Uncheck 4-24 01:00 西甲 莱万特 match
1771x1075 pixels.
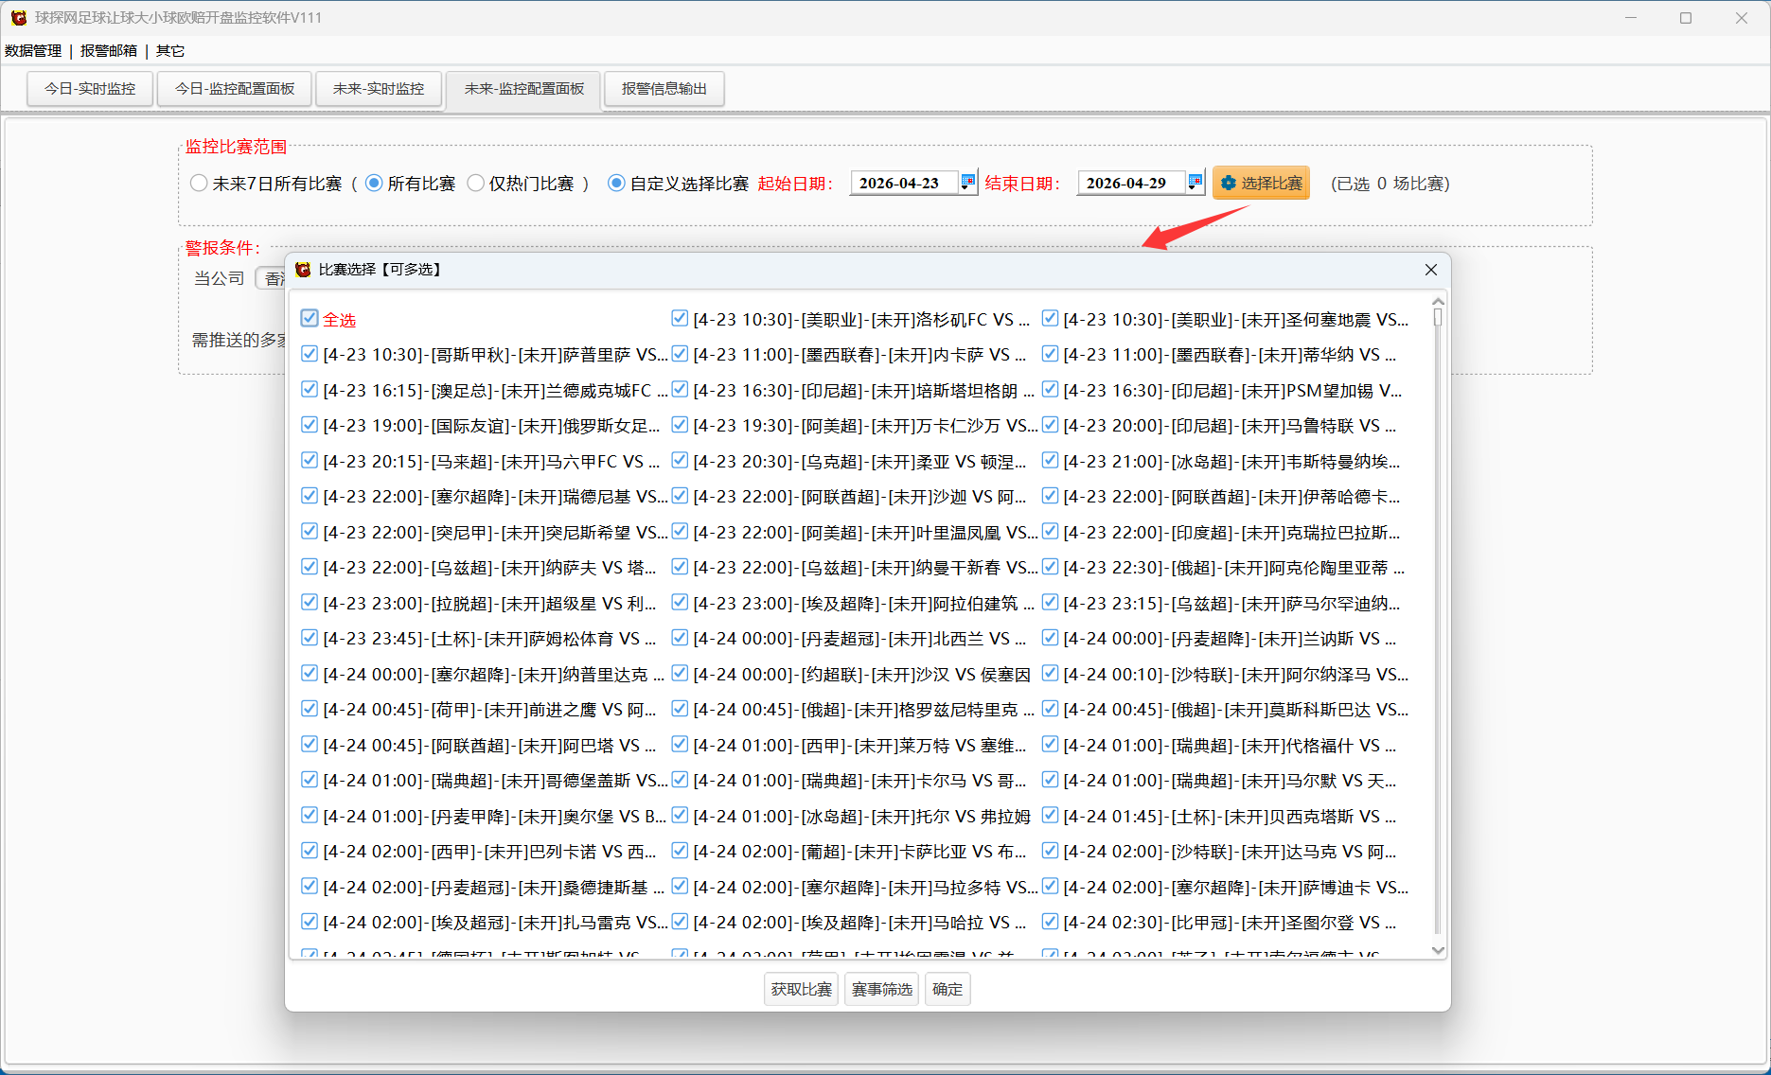tap(680, 745)
